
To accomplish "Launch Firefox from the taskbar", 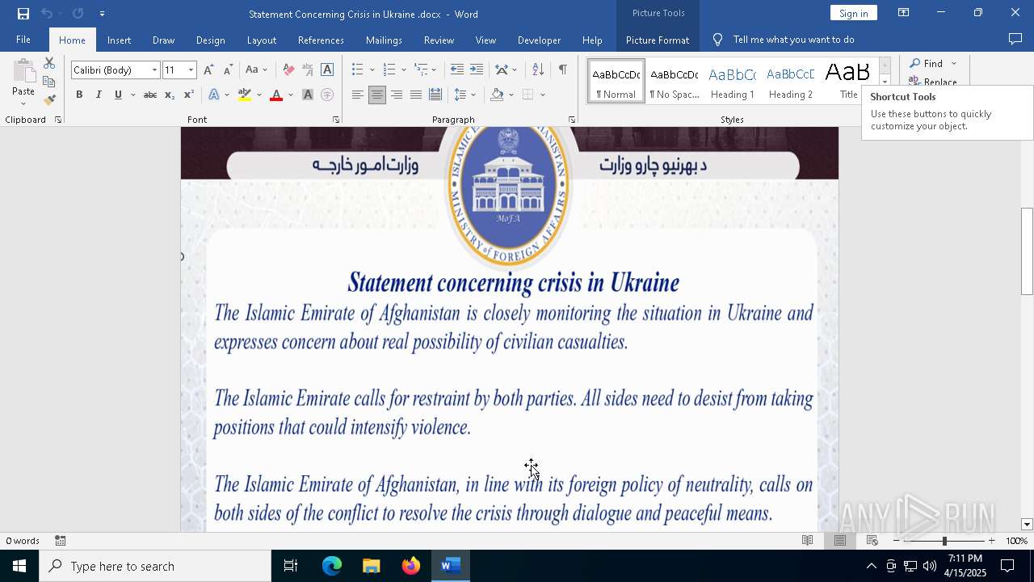I will pos(411,566).
